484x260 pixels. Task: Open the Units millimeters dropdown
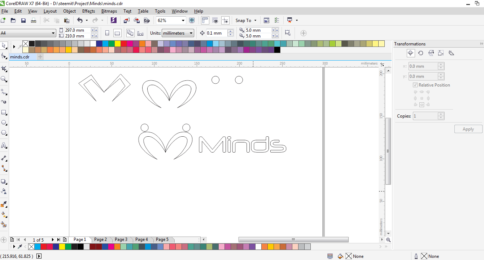tap(191, 33)
